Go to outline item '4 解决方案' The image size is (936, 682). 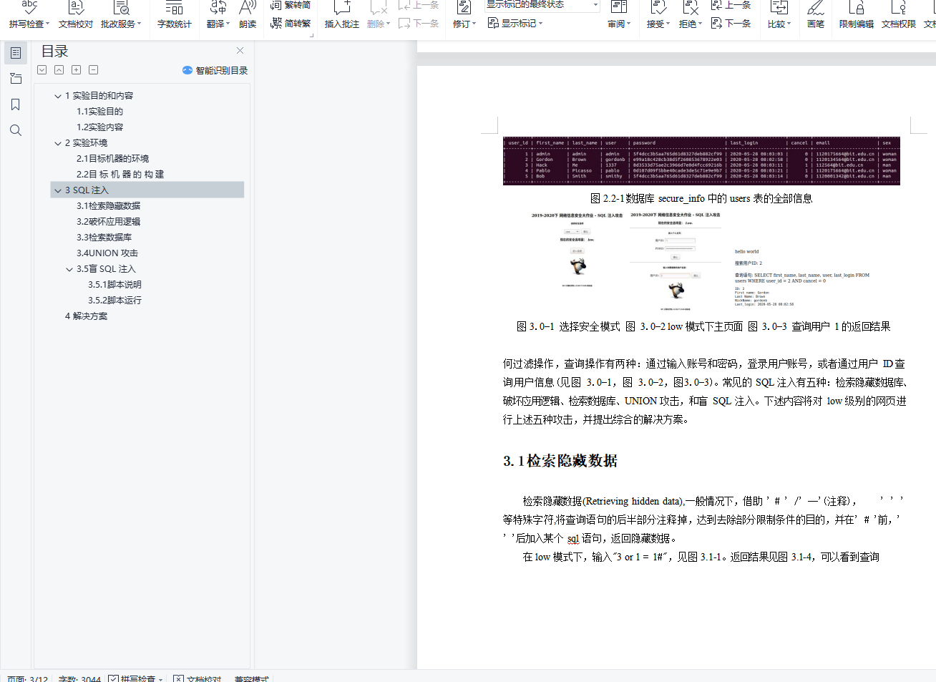point(86,316)
